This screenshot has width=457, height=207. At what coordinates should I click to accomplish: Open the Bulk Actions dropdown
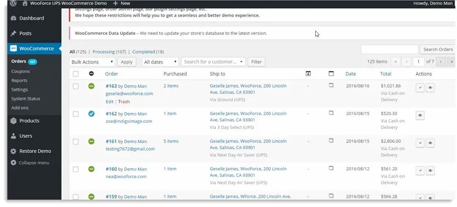tap(92, 62)
